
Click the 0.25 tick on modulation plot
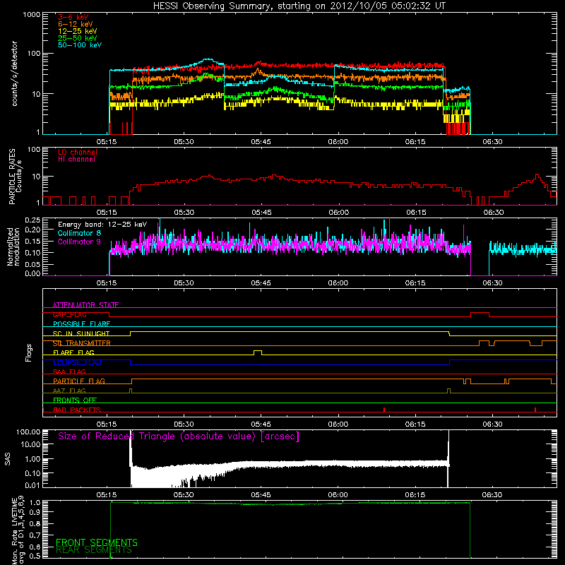(x=32, y=220)
